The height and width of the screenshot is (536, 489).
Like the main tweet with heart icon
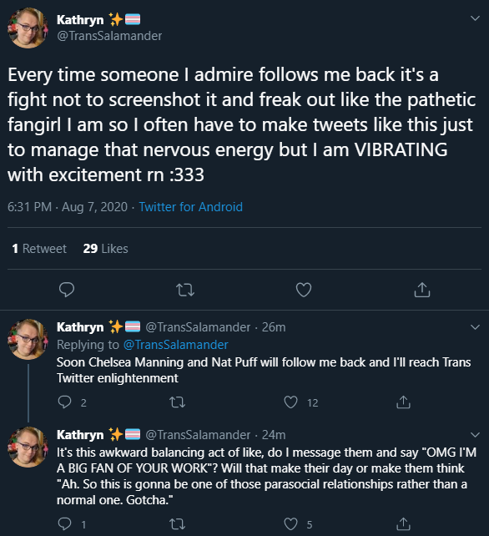point(304,290)
